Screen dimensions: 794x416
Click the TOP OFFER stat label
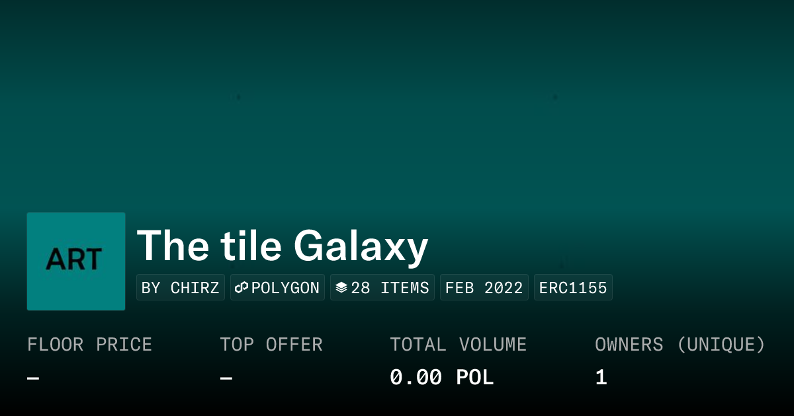click(x=271, y=345)
